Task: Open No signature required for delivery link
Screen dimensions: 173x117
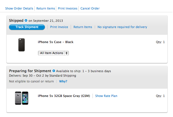Action: coord(122,27)
